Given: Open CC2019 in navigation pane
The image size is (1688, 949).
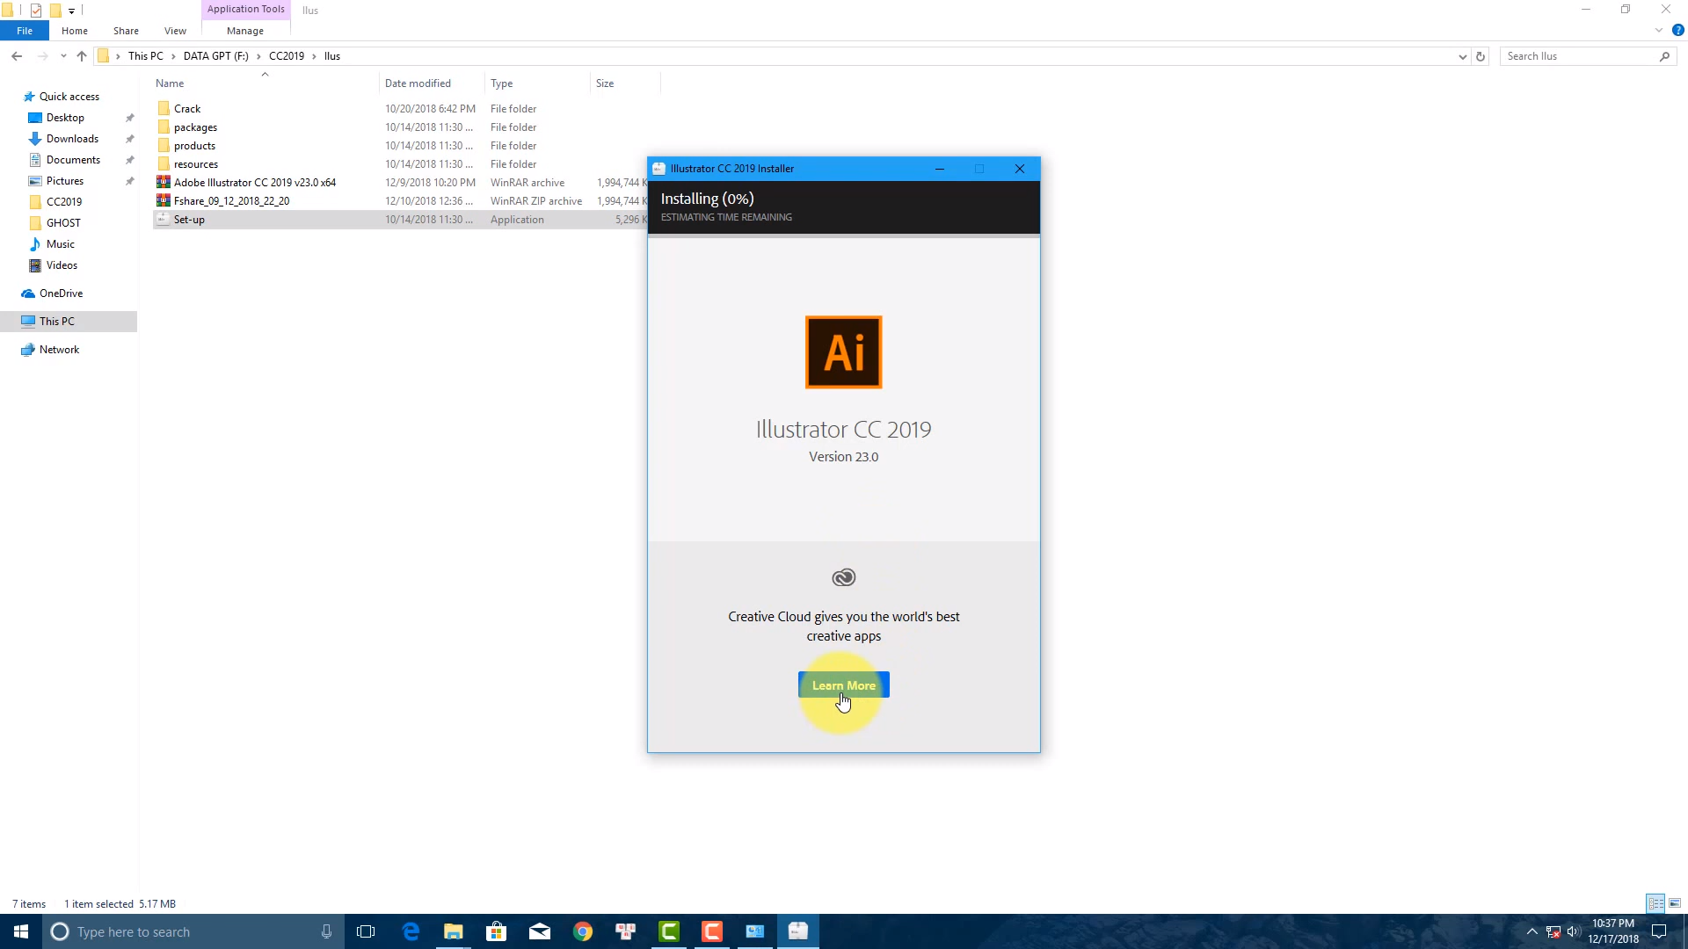Looking at the screenshot, I should pyautogui.click(x=63, y=202).
